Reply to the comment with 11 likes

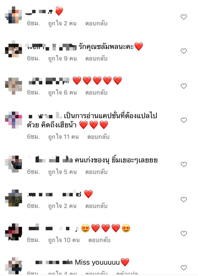pos(98,137)
